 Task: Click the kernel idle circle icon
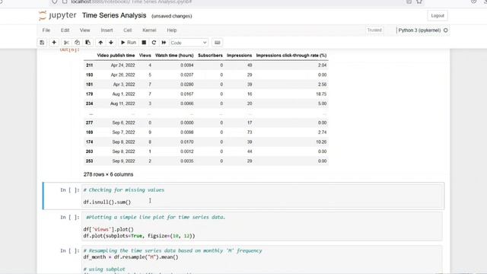pyautogui.click(x=446, y=30)
